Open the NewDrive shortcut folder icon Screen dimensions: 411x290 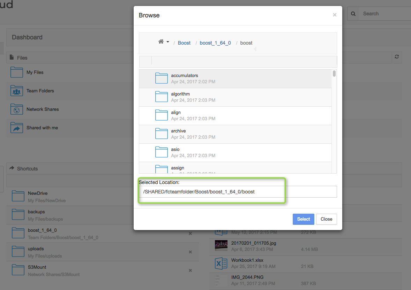coord(18,196)
